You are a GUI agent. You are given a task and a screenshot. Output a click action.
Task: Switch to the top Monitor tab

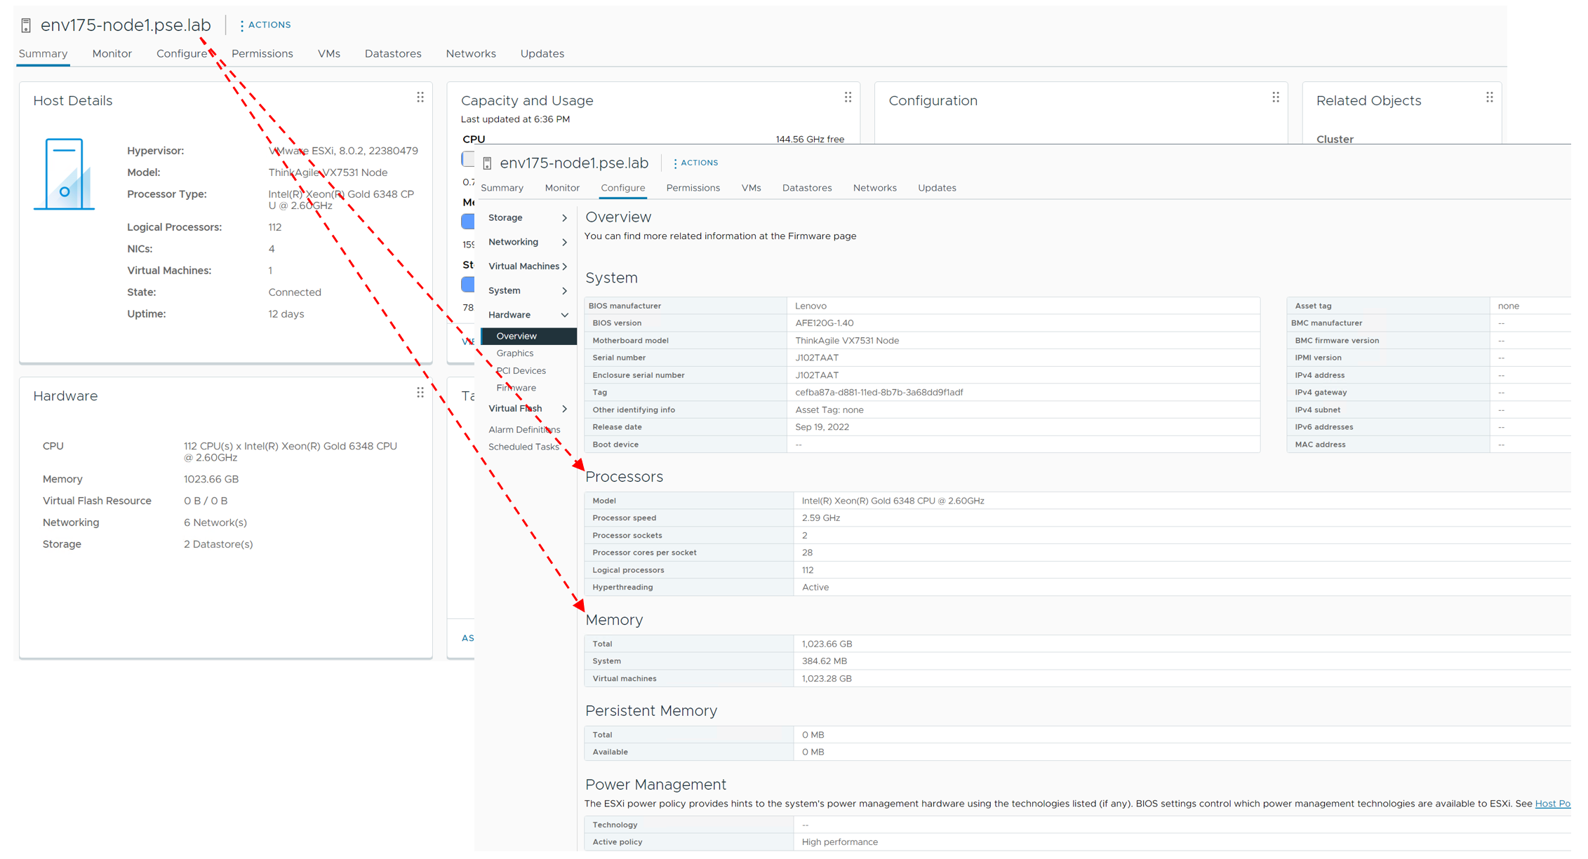(x=112, y=54)
